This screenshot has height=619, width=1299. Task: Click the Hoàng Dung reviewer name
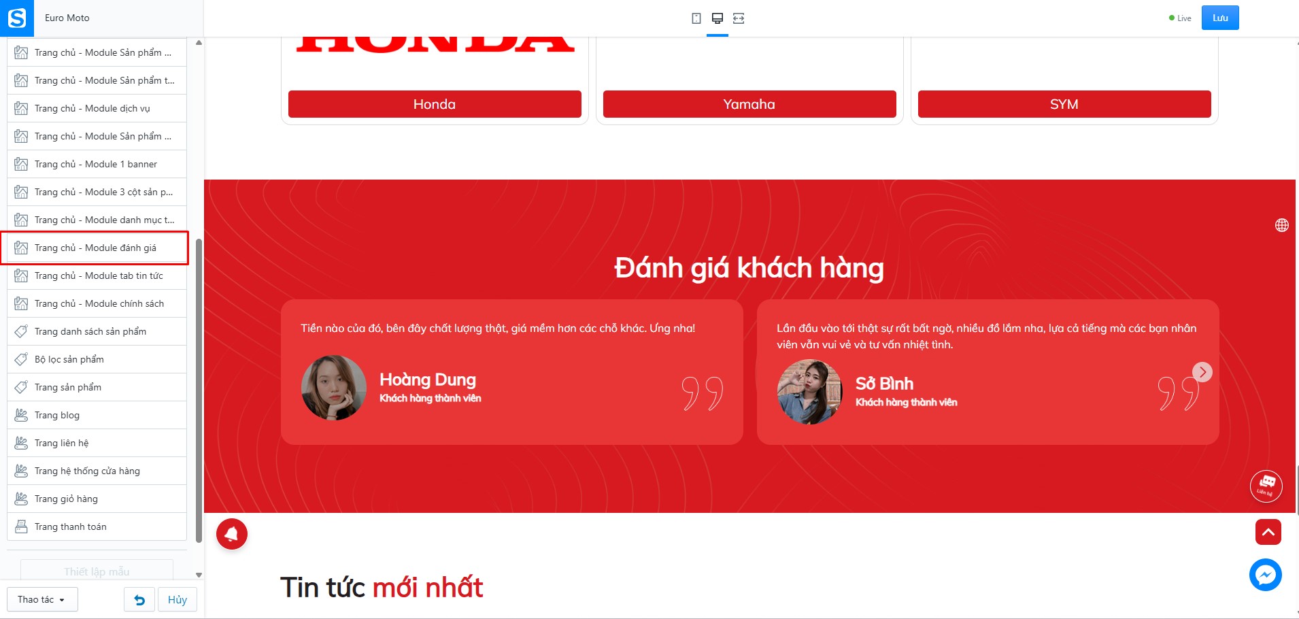tap(428, 380)
